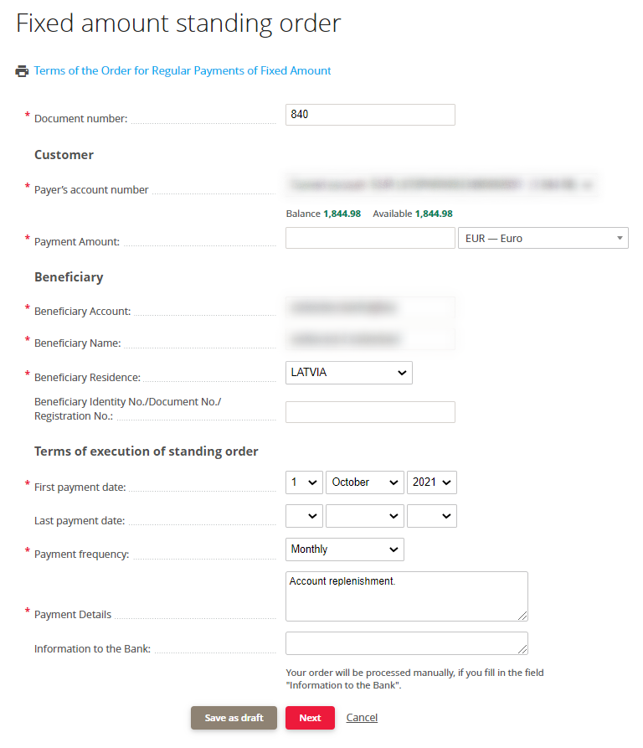Open the first payment day dropdown
Viewport: 643px width, 748px height.
point(304,482)
